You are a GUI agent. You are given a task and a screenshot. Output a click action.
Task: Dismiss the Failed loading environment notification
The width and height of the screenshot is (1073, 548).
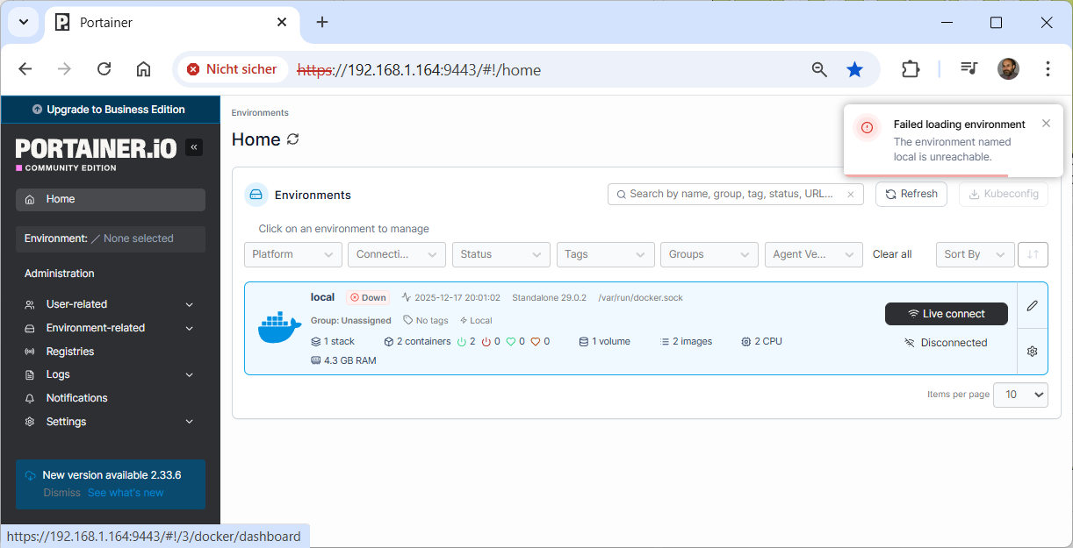click(1046, 124)
